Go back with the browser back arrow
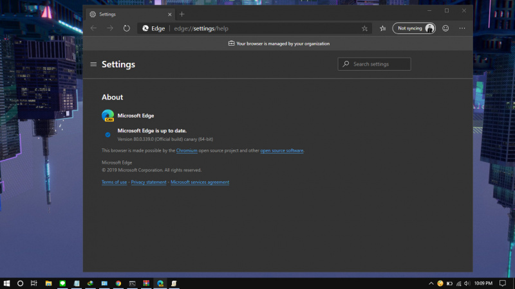The width and height of the screenshot is (515, 289). click(x=93, y=28)
